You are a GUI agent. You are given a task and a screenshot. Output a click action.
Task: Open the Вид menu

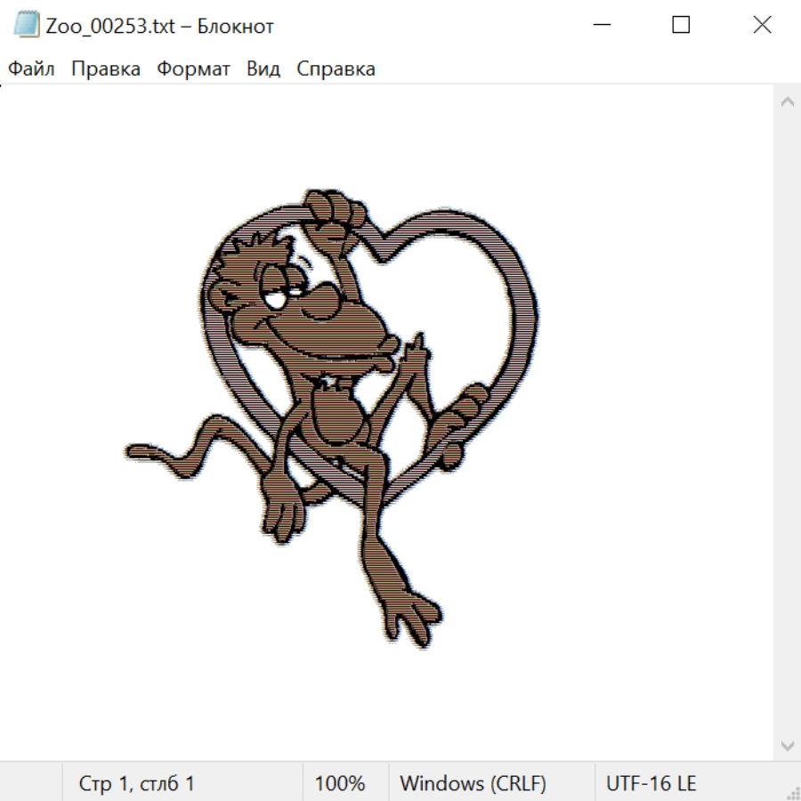[263, 69]
